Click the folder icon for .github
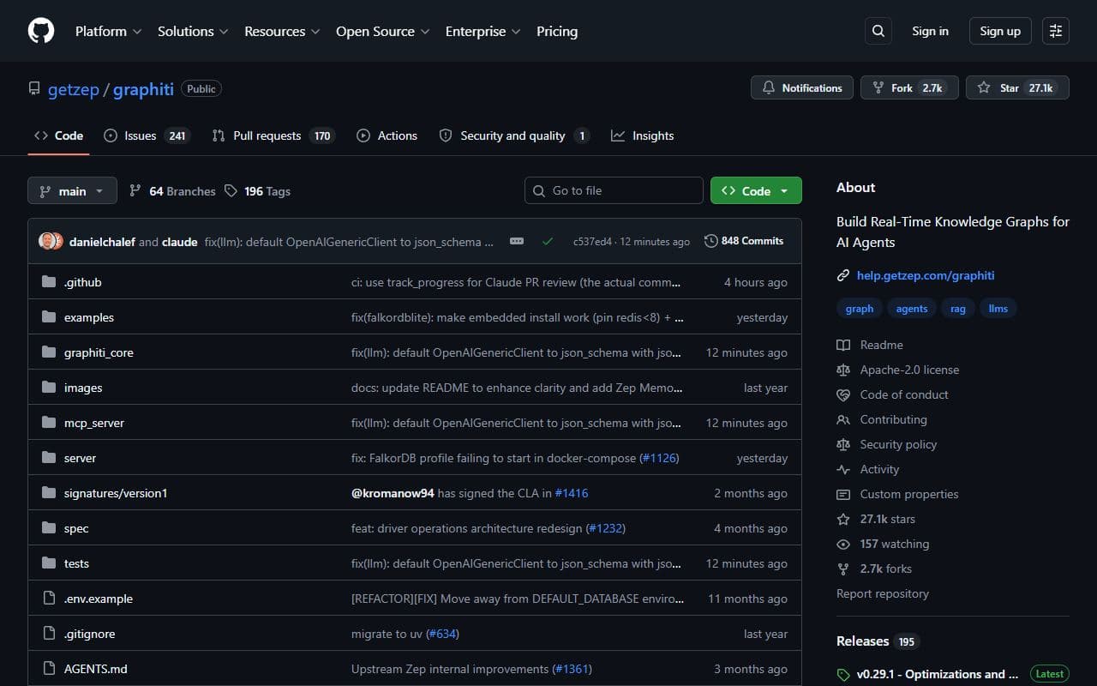The image size is (1097, 686). (x=49, y=282)
